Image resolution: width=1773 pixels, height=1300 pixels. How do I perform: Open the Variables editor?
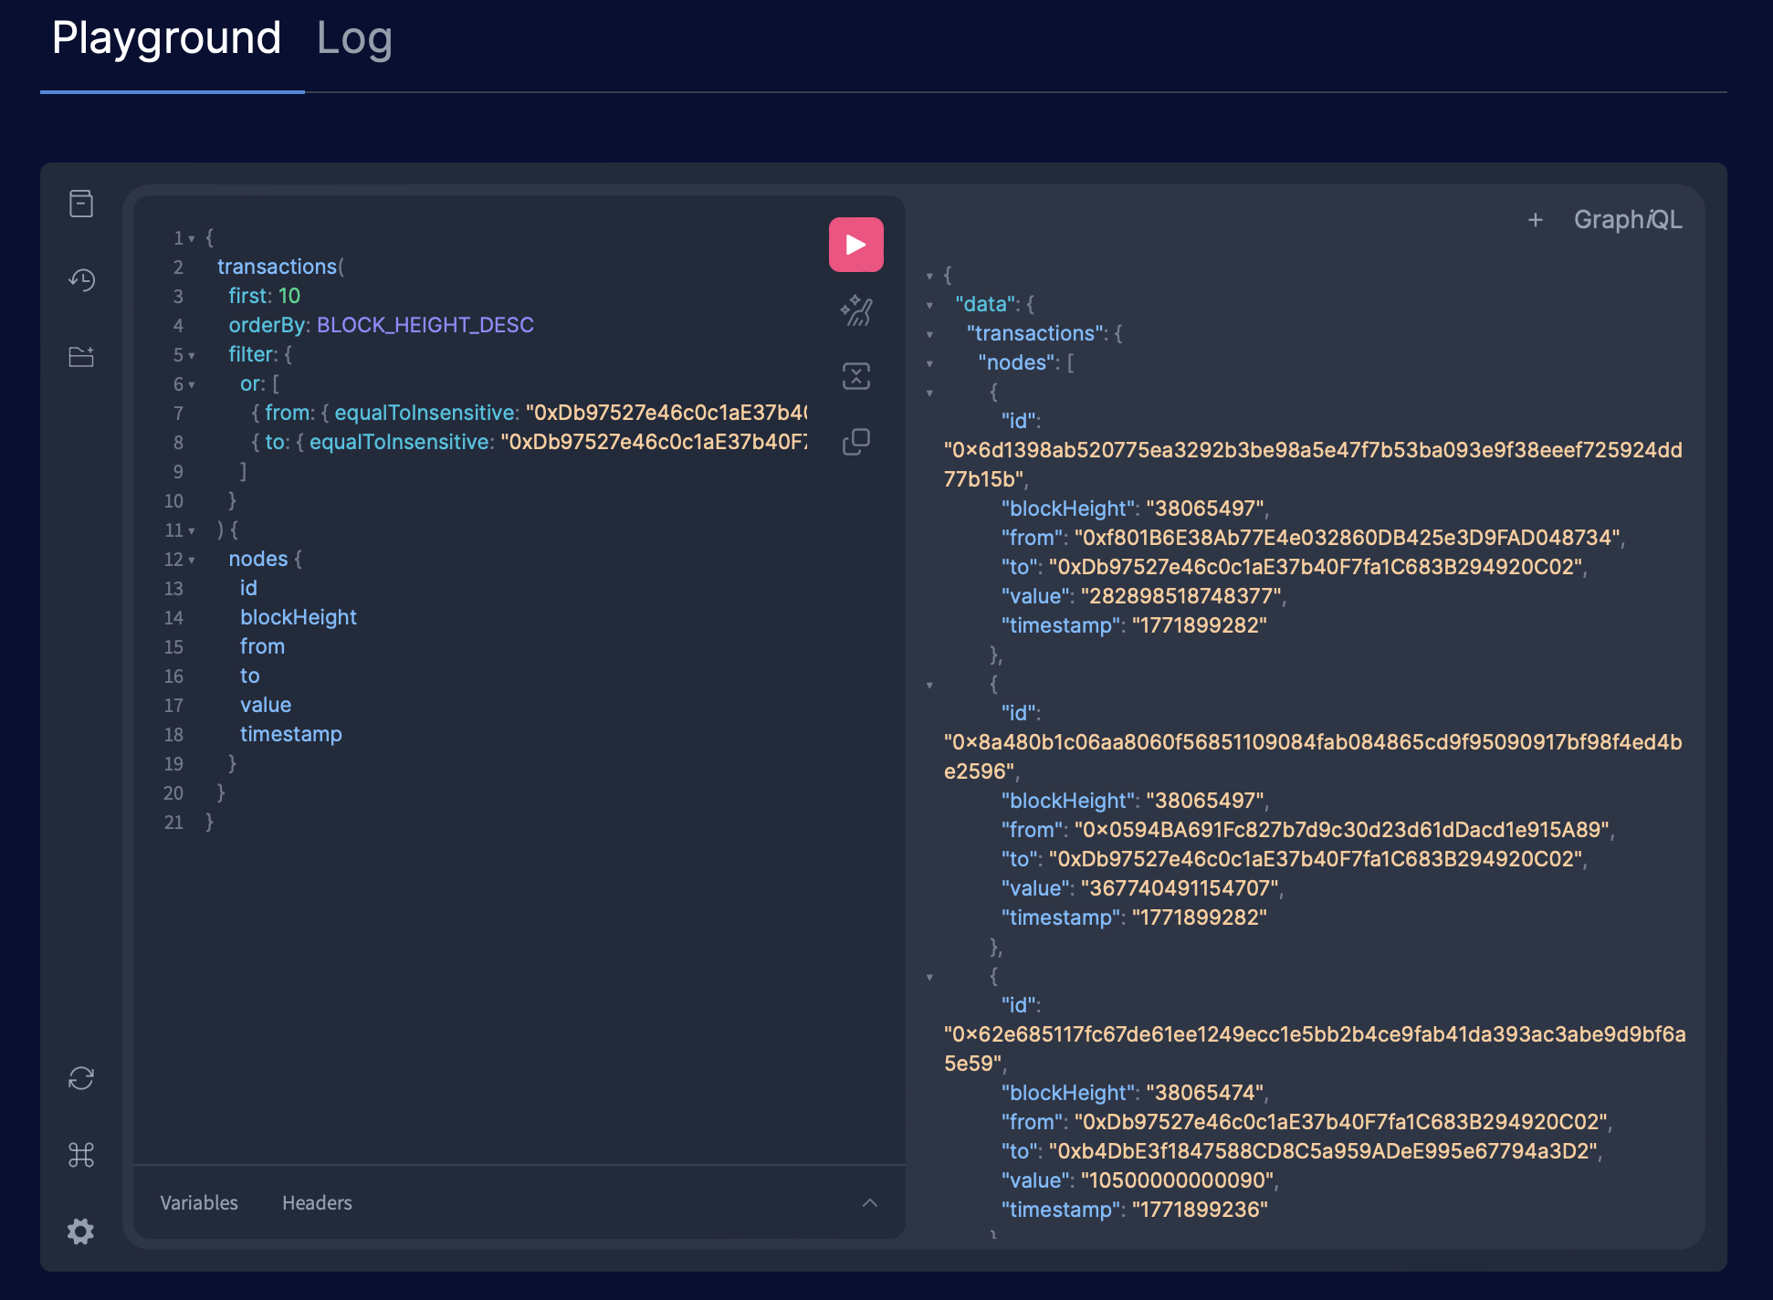click(199, 1202)
